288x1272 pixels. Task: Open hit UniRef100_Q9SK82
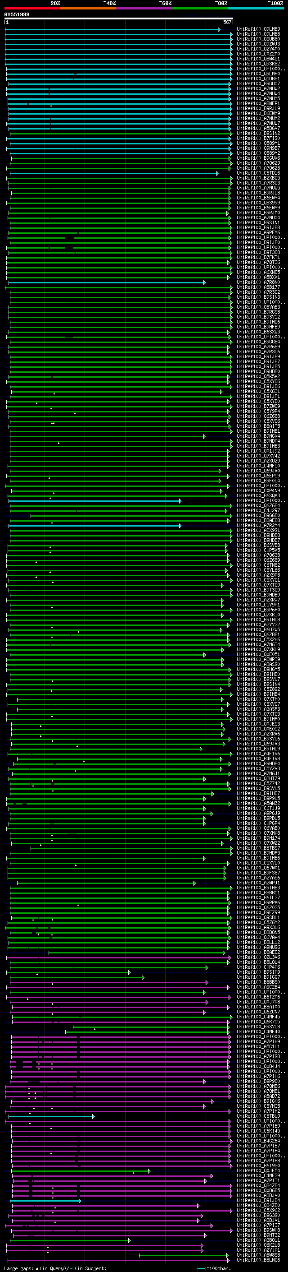[x=258, y=64]
